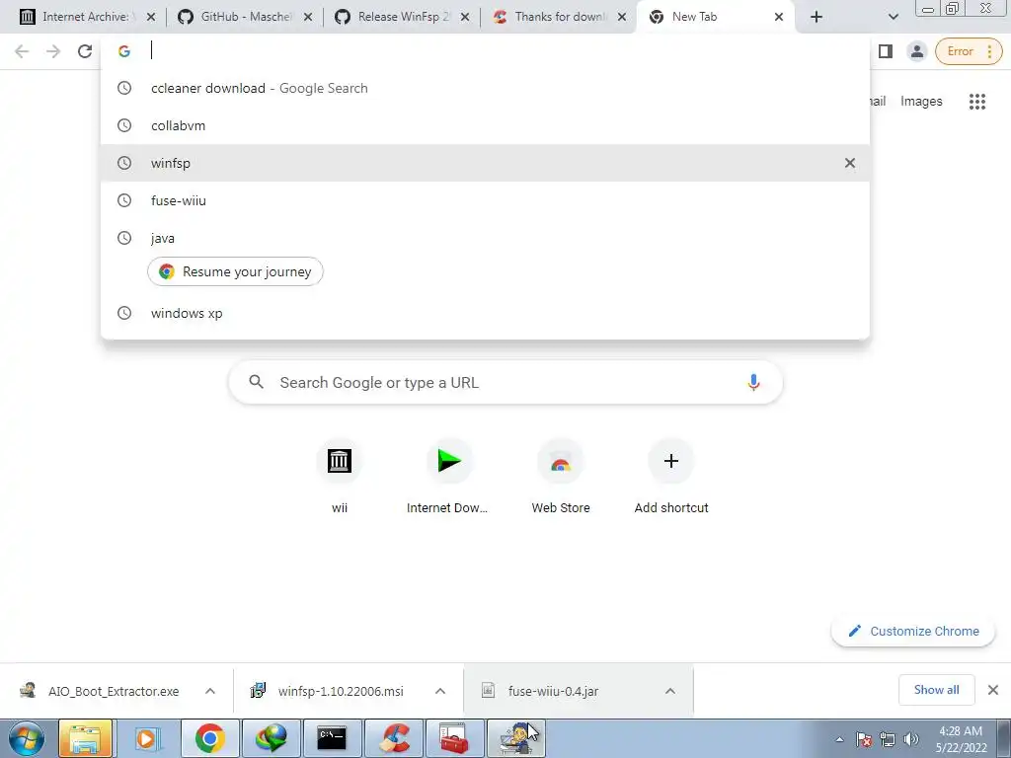Click the Chrome taskbar icon

[209, 738]
